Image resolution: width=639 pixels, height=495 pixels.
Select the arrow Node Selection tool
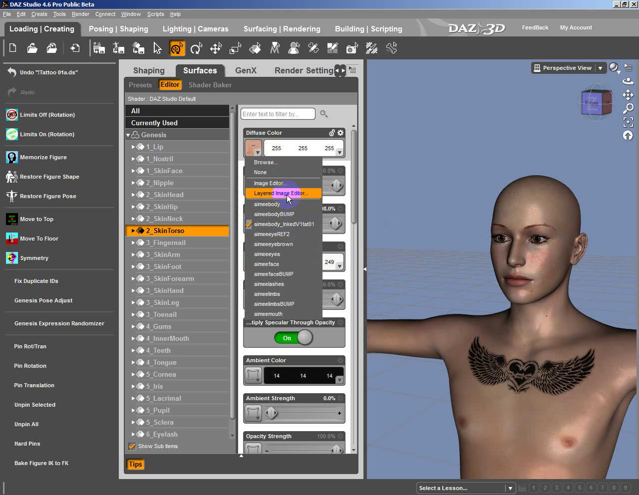[x=158, y=48]
